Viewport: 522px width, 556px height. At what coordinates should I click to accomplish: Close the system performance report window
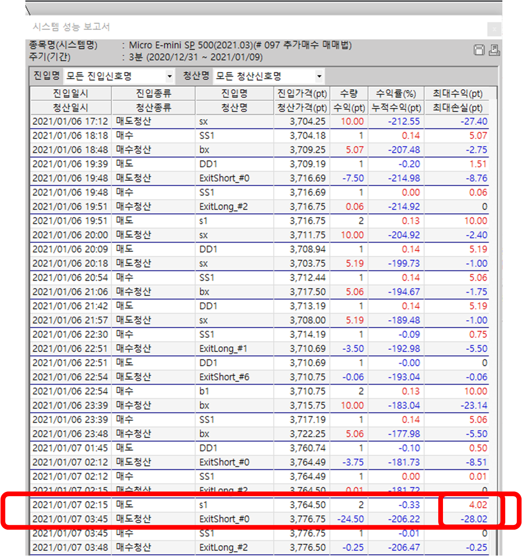(494, 29)
